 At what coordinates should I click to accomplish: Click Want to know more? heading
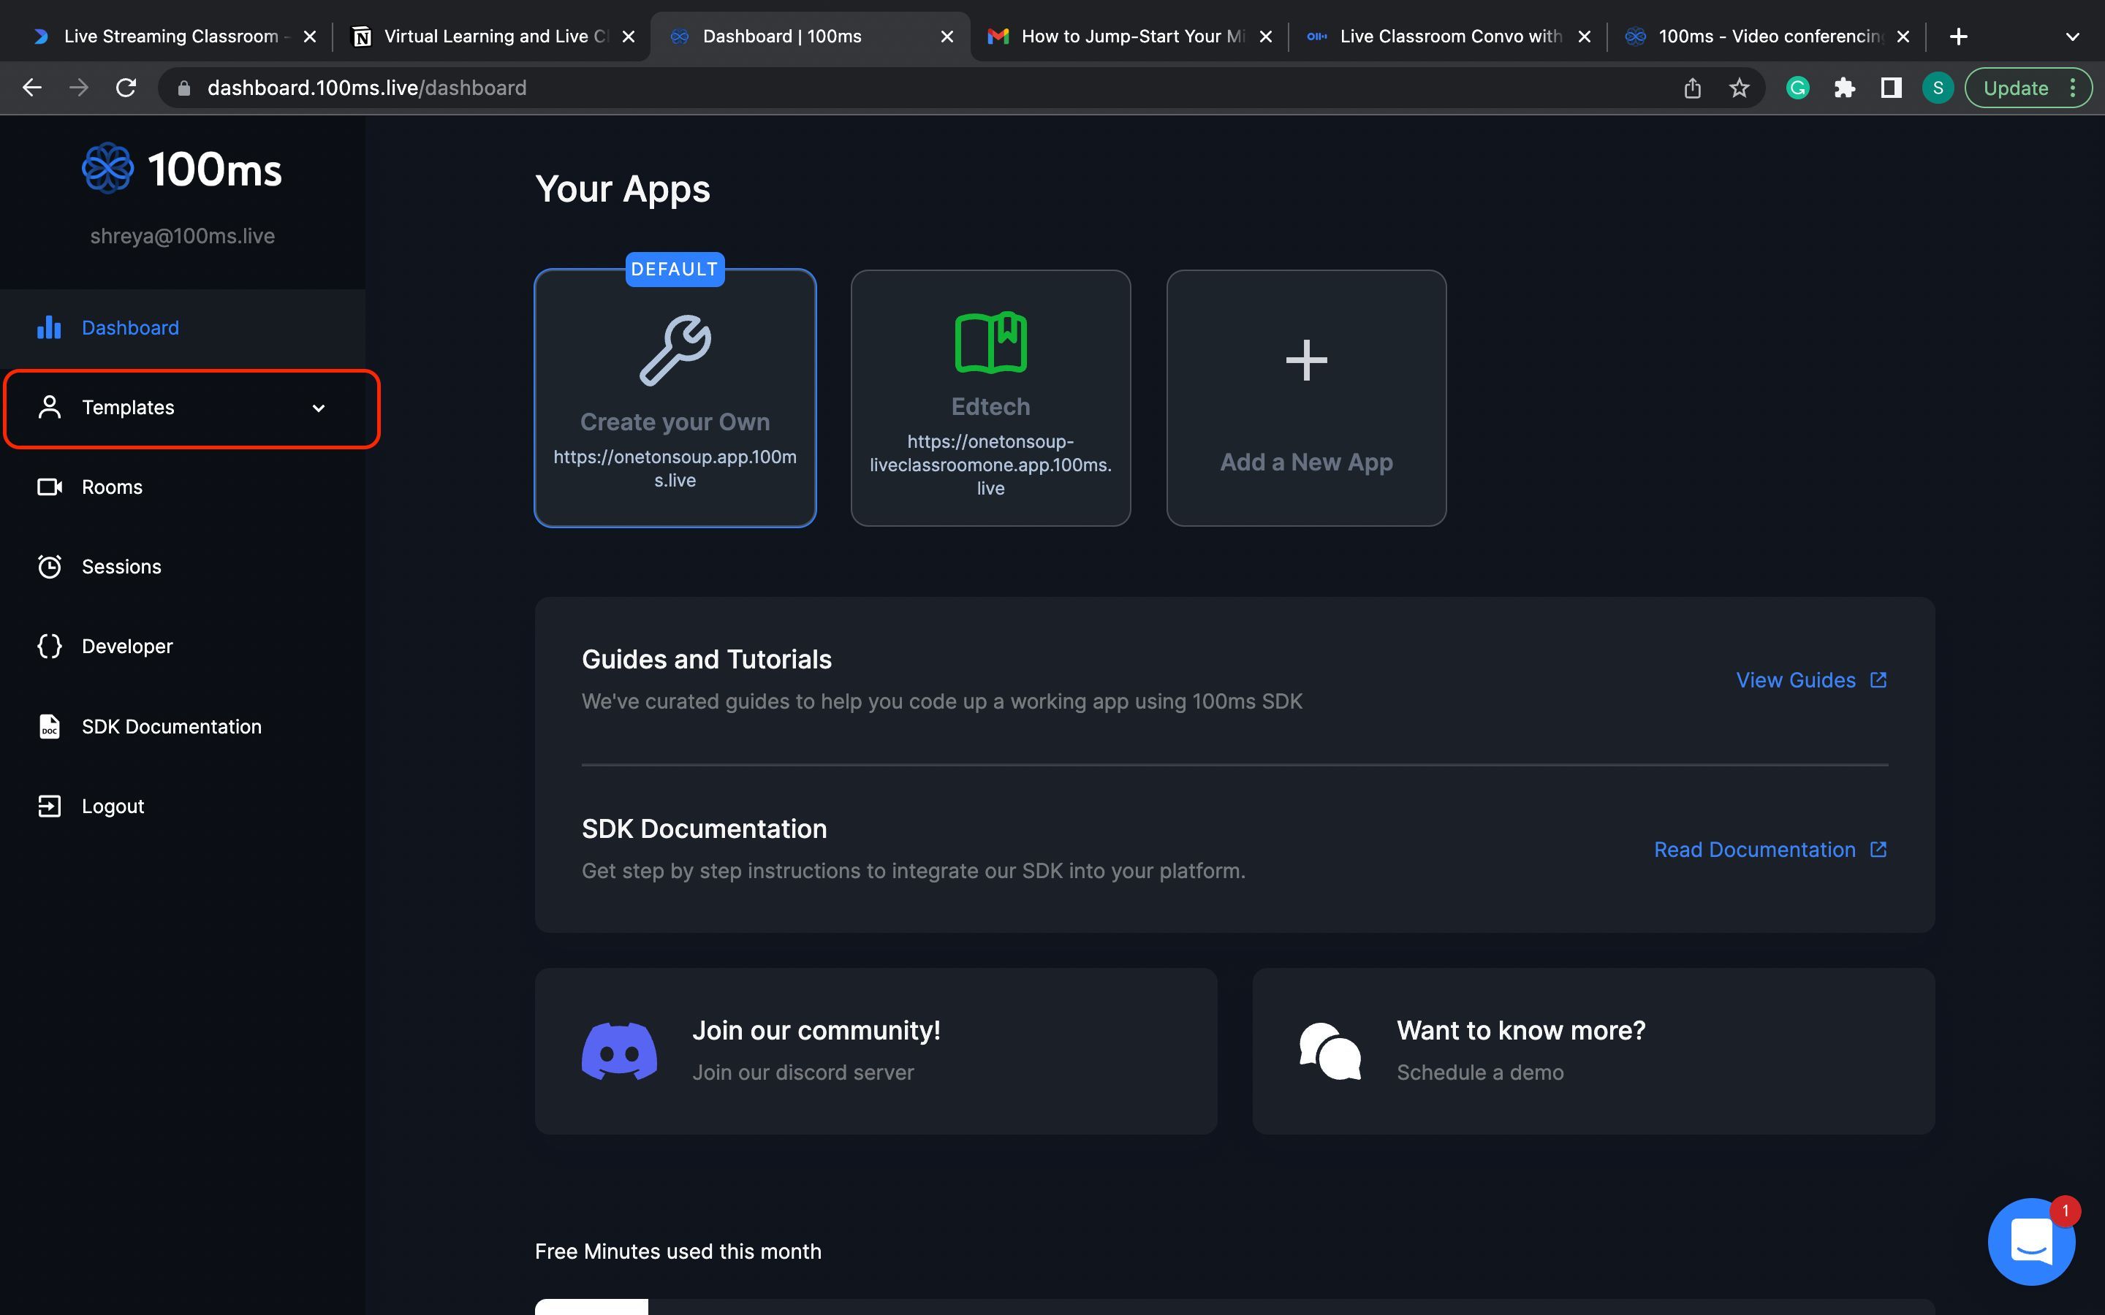(x=1520, y=1031)
